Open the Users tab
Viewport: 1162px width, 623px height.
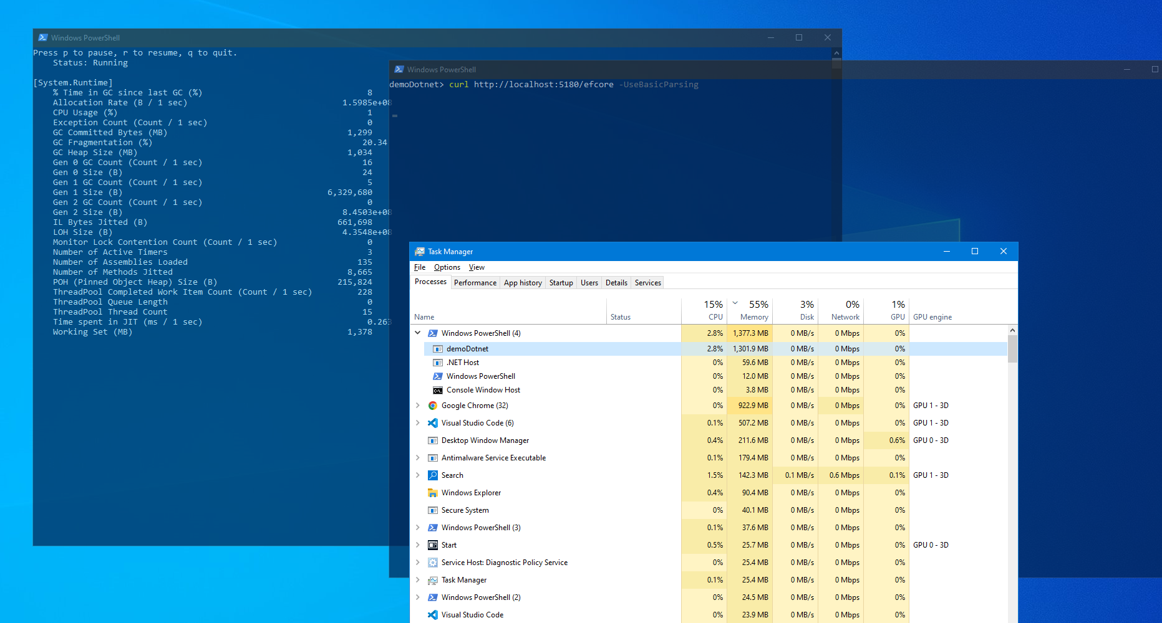[x=589, y=283]
